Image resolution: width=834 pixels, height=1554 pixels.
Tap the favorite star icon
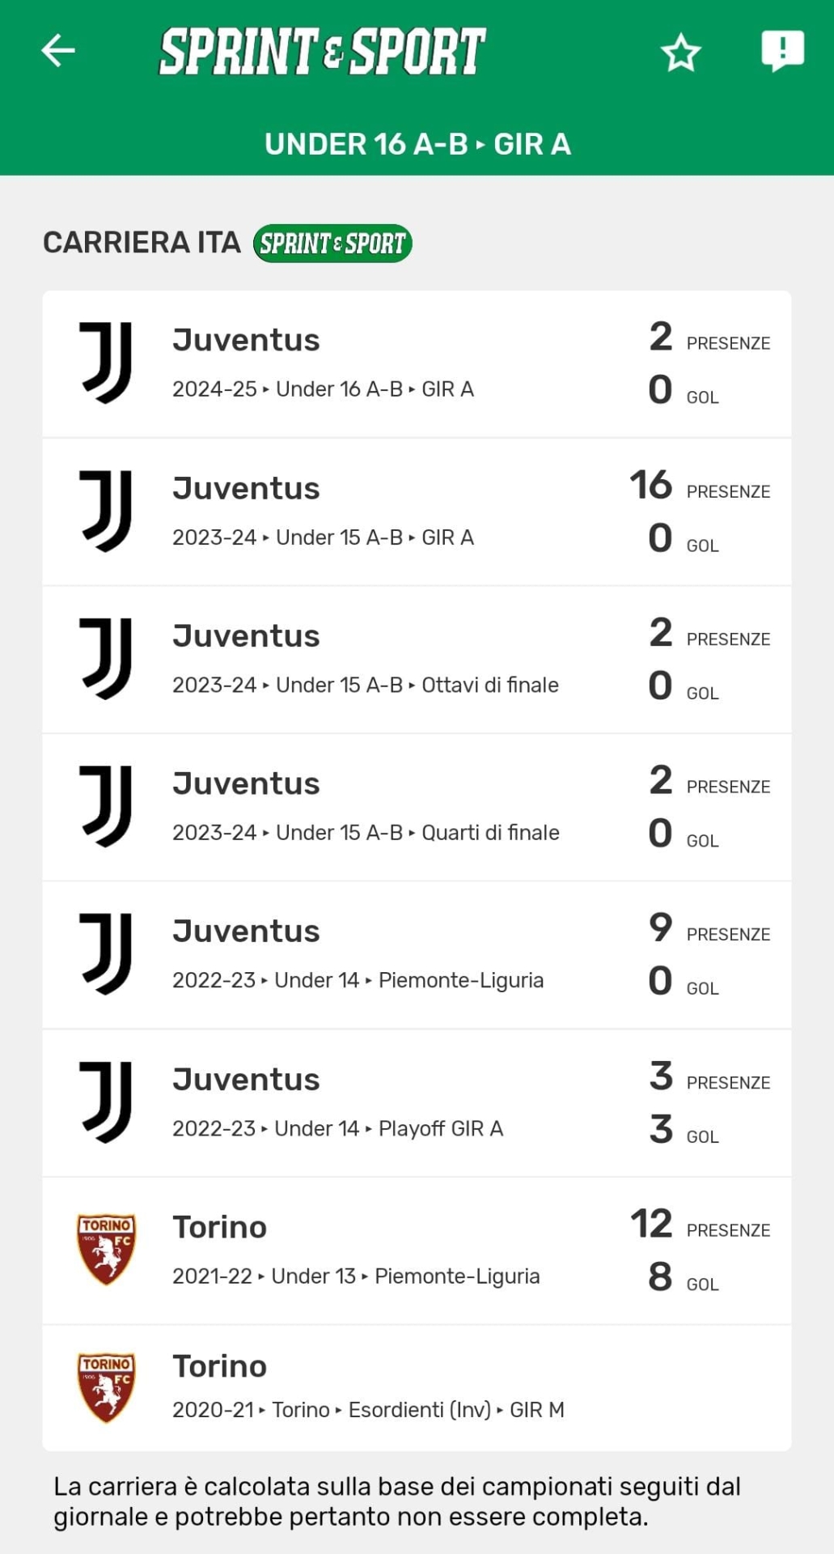[x=680, y=53]
